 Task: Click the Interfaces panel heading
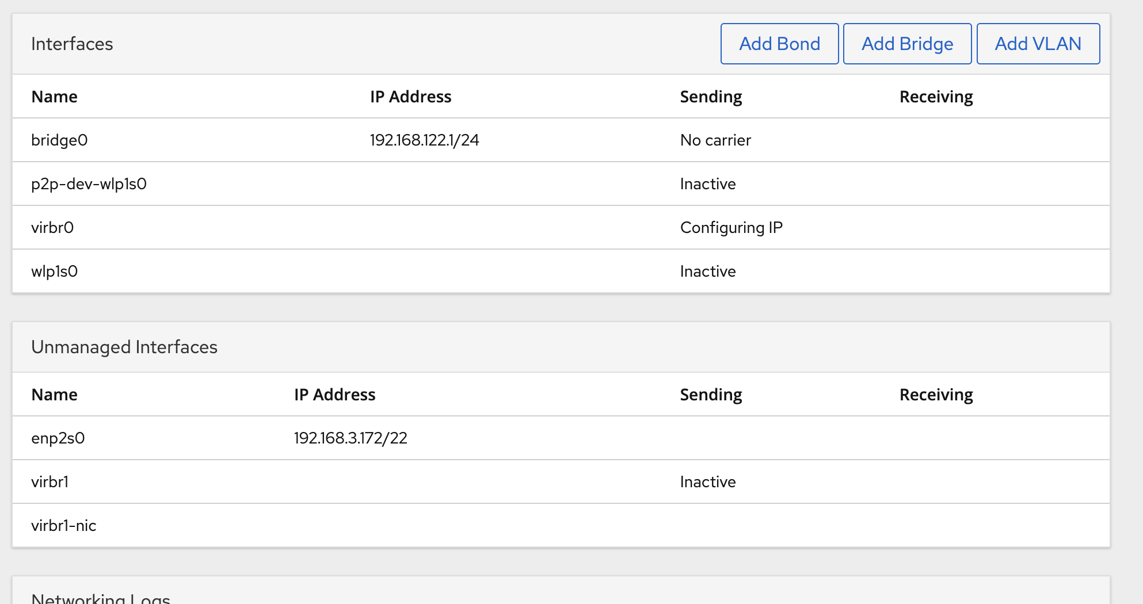[x=72, y=44]
